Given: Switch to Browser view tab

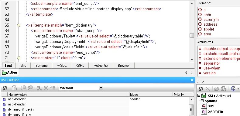Looking at the screenshot, I should coord(124,66).
